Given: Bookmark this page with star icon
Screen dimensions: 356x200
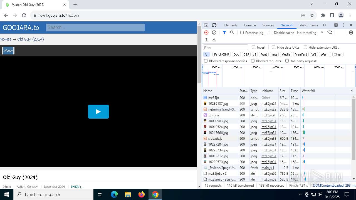Looking at the screenshot, I should click(x=312, y=15).
